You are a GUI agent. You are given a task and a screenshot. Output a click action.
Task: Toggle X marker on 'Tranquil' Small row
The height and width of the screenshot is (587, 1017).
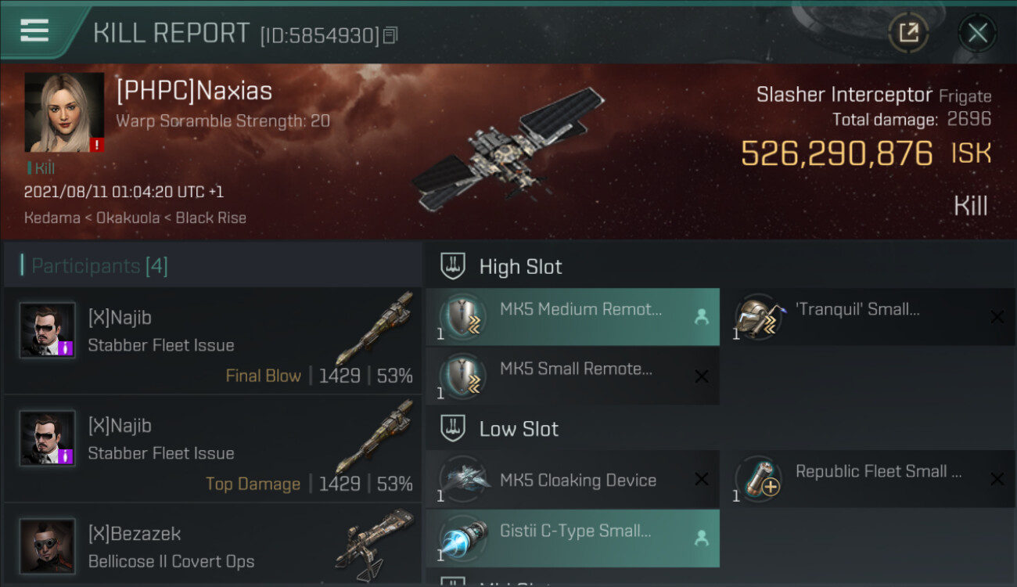(997, 317)
